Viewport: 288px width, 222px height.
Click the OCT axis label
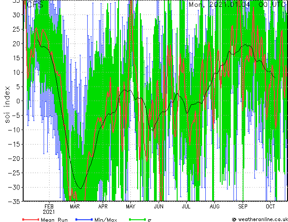pos(270,207)
